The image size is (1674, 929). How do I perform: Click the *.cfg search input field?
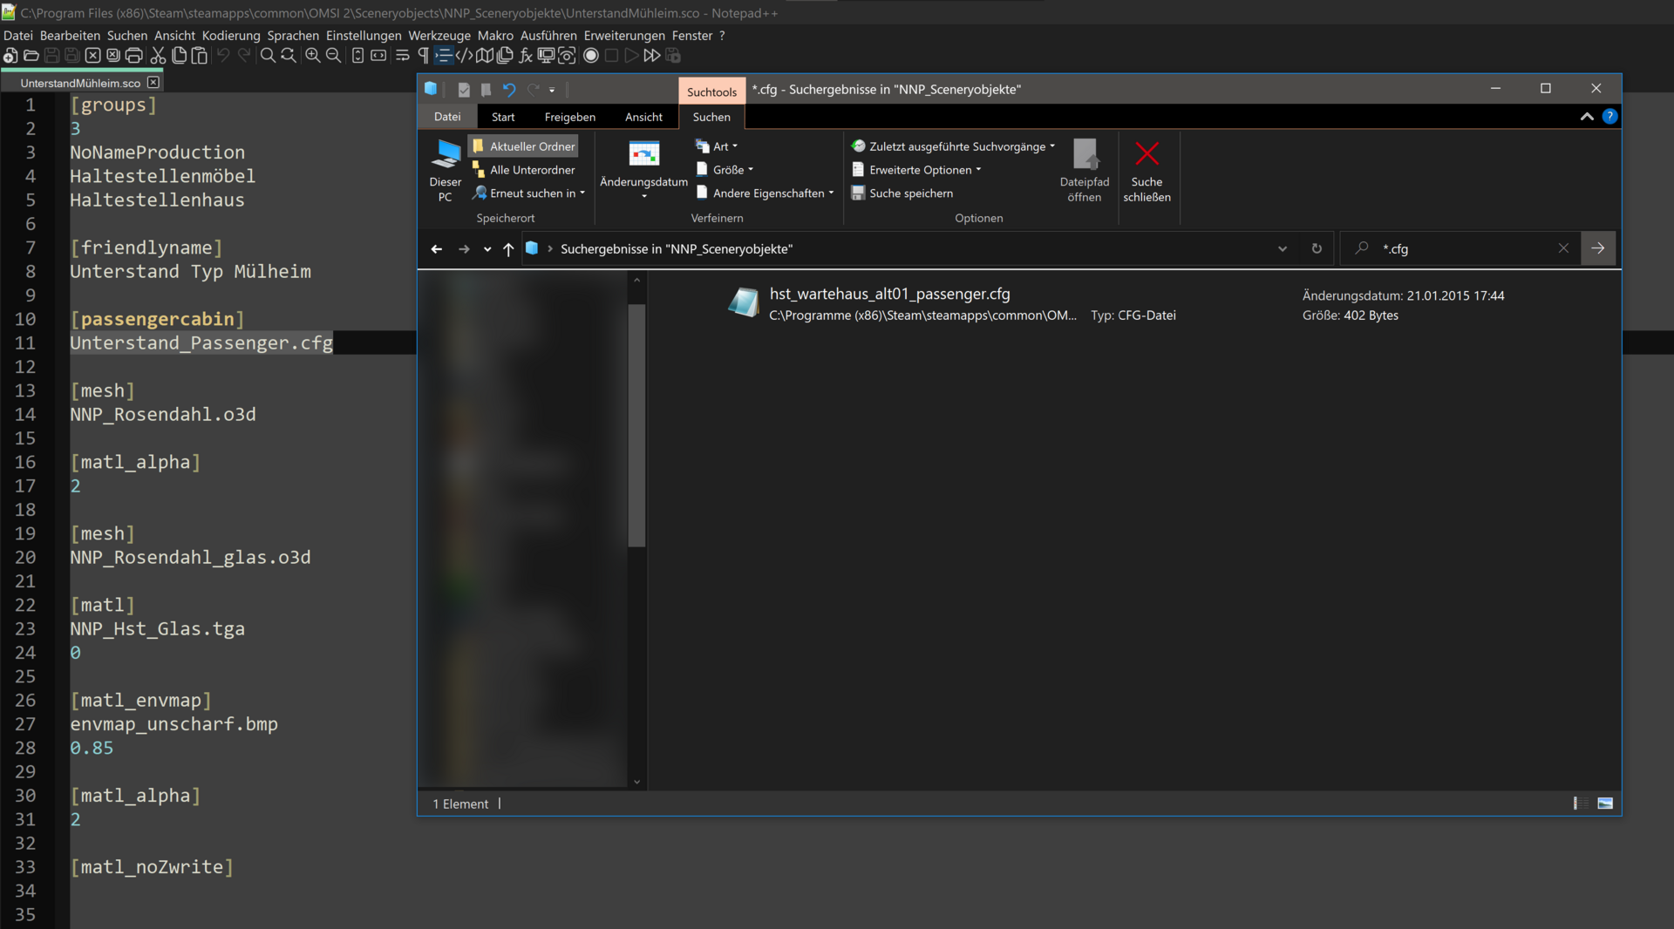(x=1465, y=249)
